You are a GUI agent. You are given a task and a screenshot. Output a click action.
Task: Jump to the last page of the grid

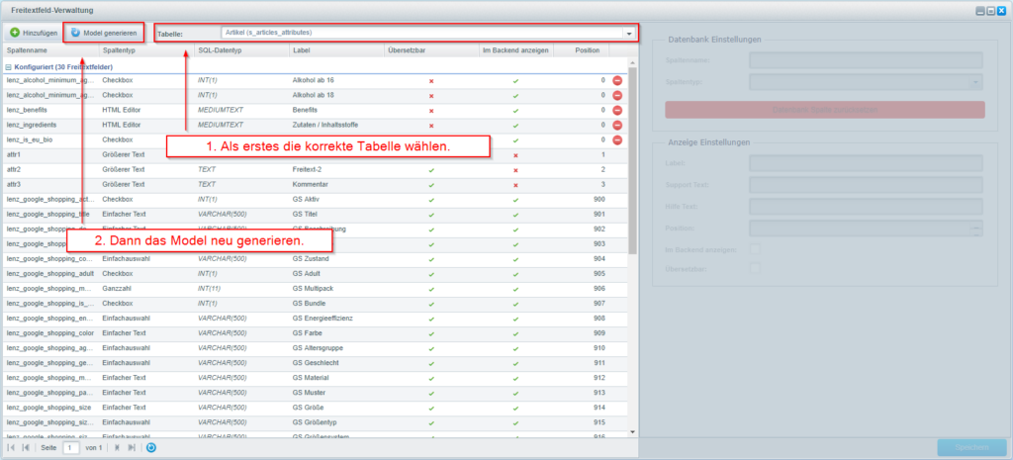click(x=132, y=448)
